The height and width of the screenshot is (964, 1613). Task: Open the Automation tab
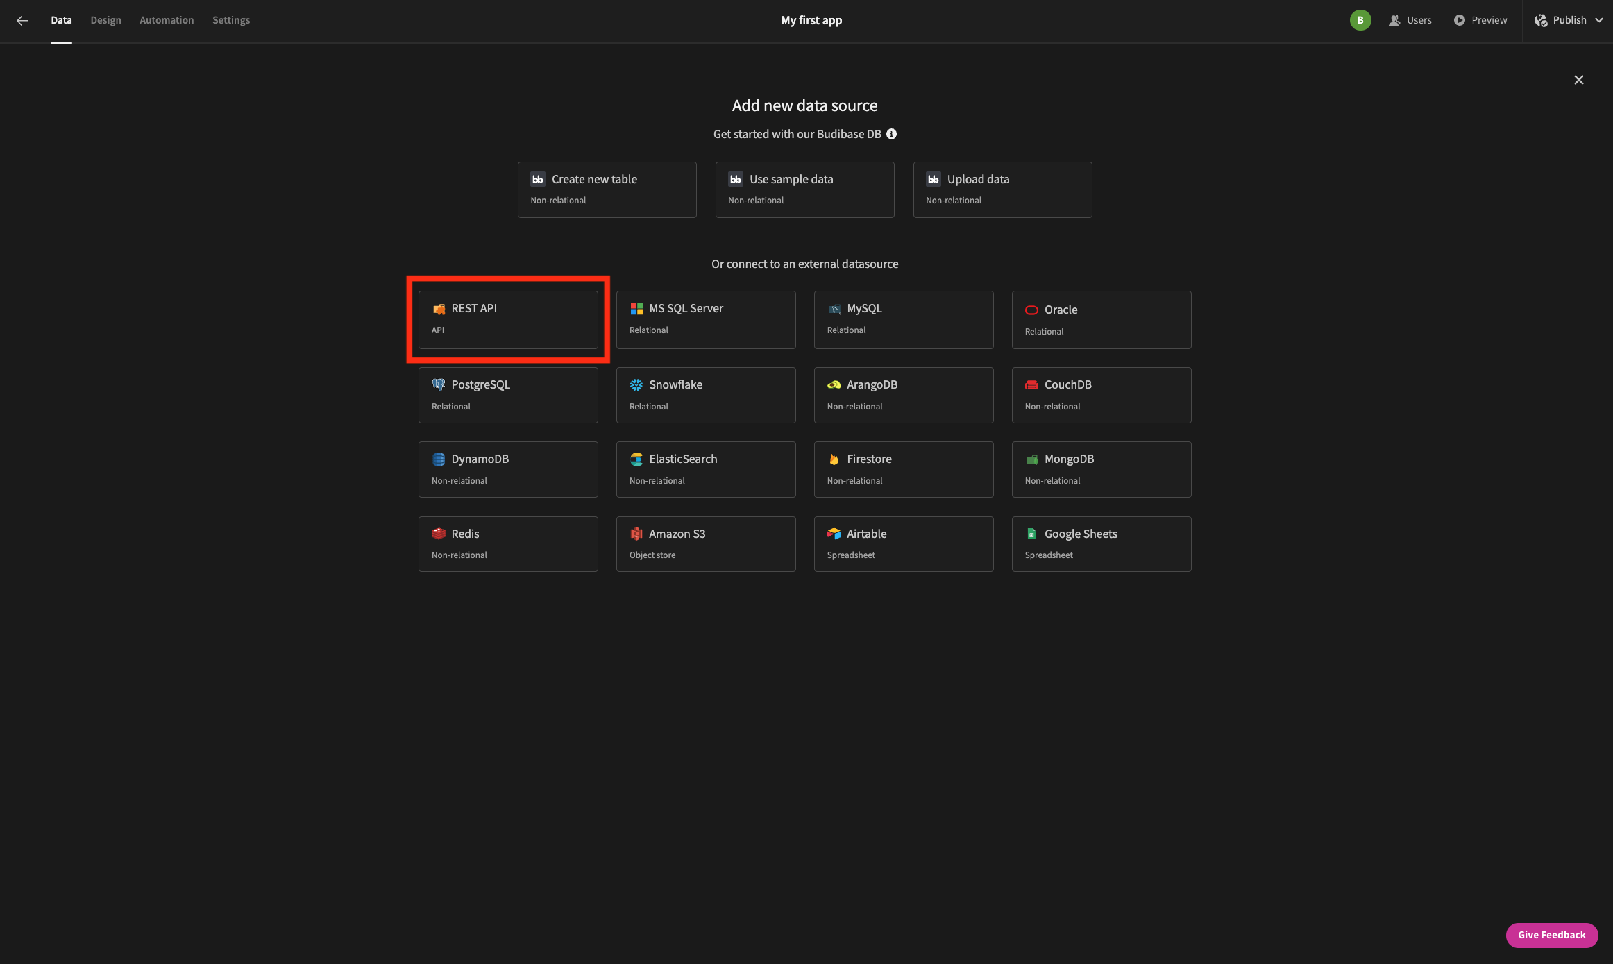point(167,20)
